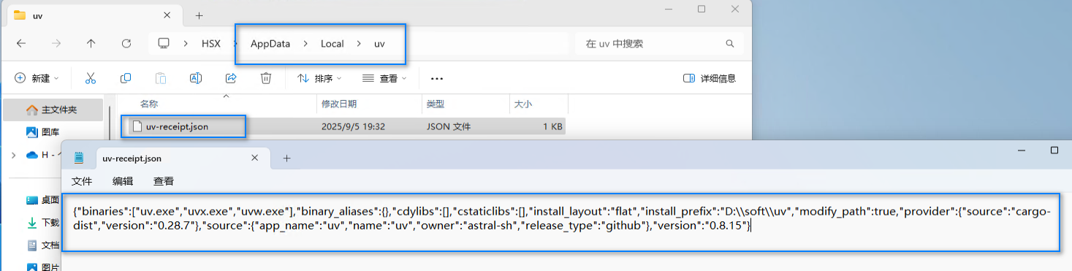Click the JSON 文件 type cell
Screen dimensions: 1072x271
(449, 126)
